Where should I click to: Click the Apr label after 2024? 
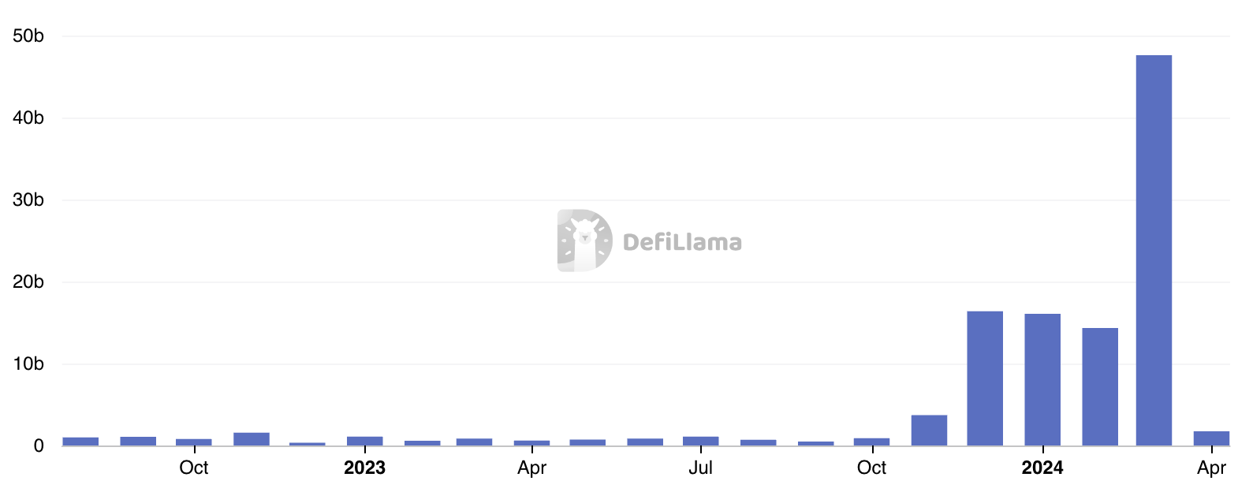coord(1211,468)
